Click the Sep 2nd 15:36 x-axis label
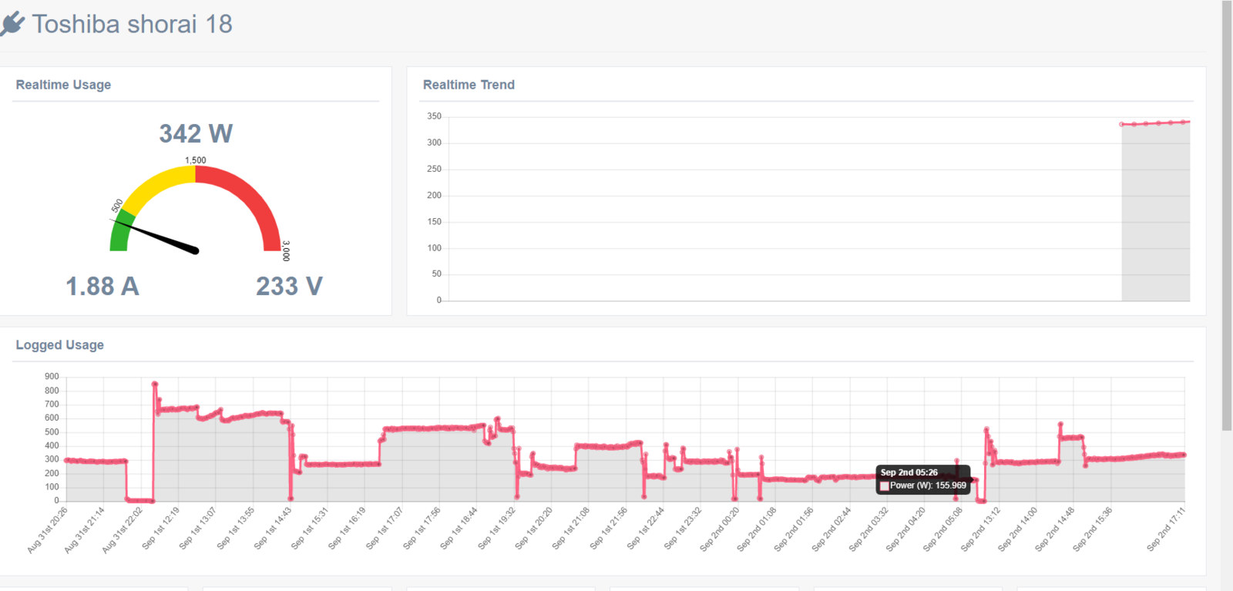This screenshot has height=591, width=1233. point(1092,529)
